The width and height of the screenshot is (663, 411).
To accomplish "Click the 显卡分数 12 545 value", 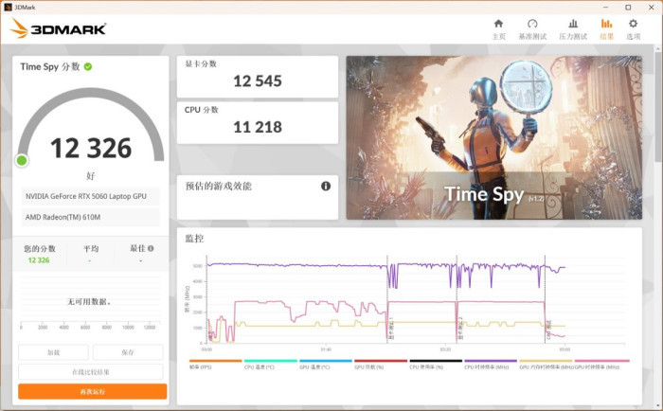I will pyautogui.click(x=258, y=81).
